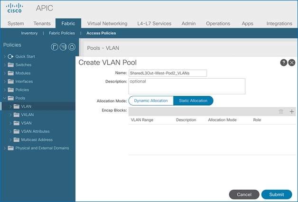Select Static Allocation mode
298x202 pixels.
coord(193,101)
